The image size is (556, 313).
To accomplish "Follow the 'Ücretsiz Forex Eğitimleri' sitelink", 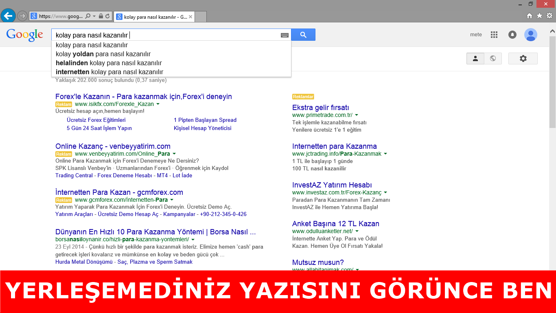I will click(96, 120).
